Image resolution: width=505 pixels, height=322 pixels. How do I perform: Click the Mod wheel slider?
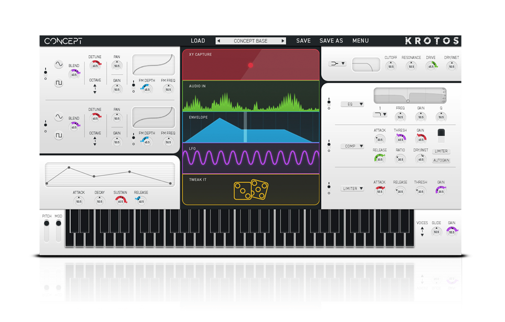point(58,231)
